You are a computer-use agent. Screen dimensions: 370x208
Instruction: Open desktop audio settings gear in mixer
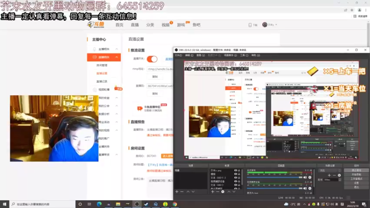[310, 177]
